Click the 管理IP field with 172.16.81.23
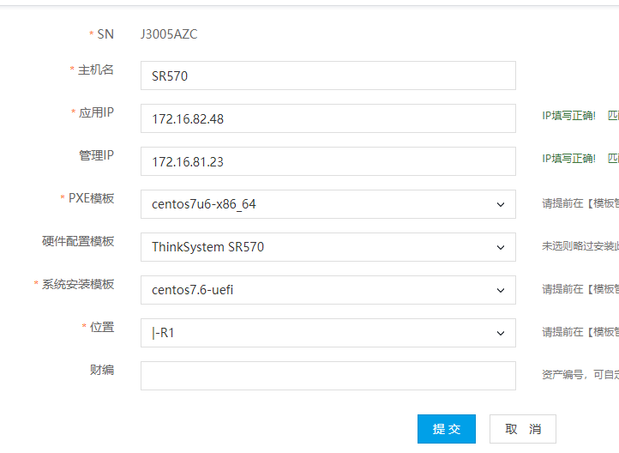The image size is (619, 453). [x=328, y=161]
